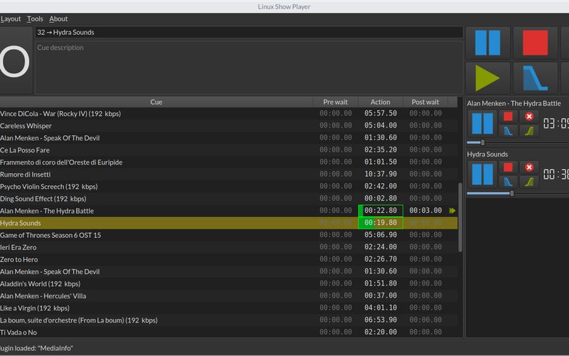569x356 pixels.
Task: Click the cue list vertical scrollbar
Action: click(460, 218)
